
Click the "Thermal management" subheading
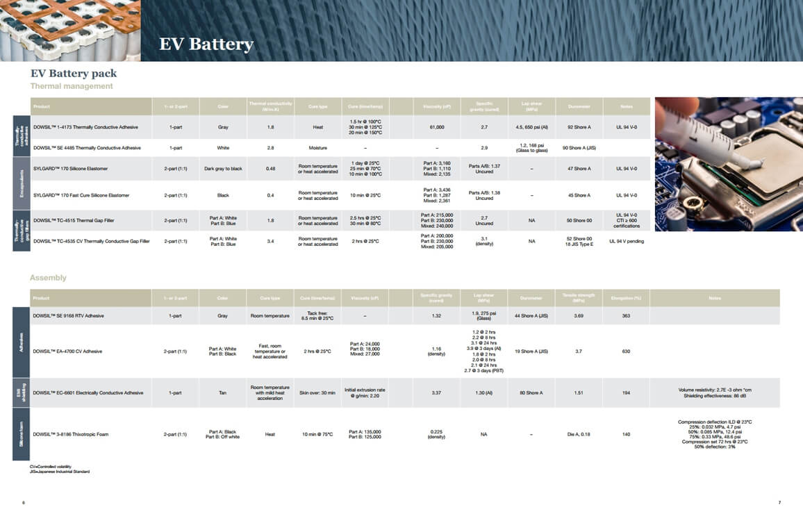click(x=72, y=86)
